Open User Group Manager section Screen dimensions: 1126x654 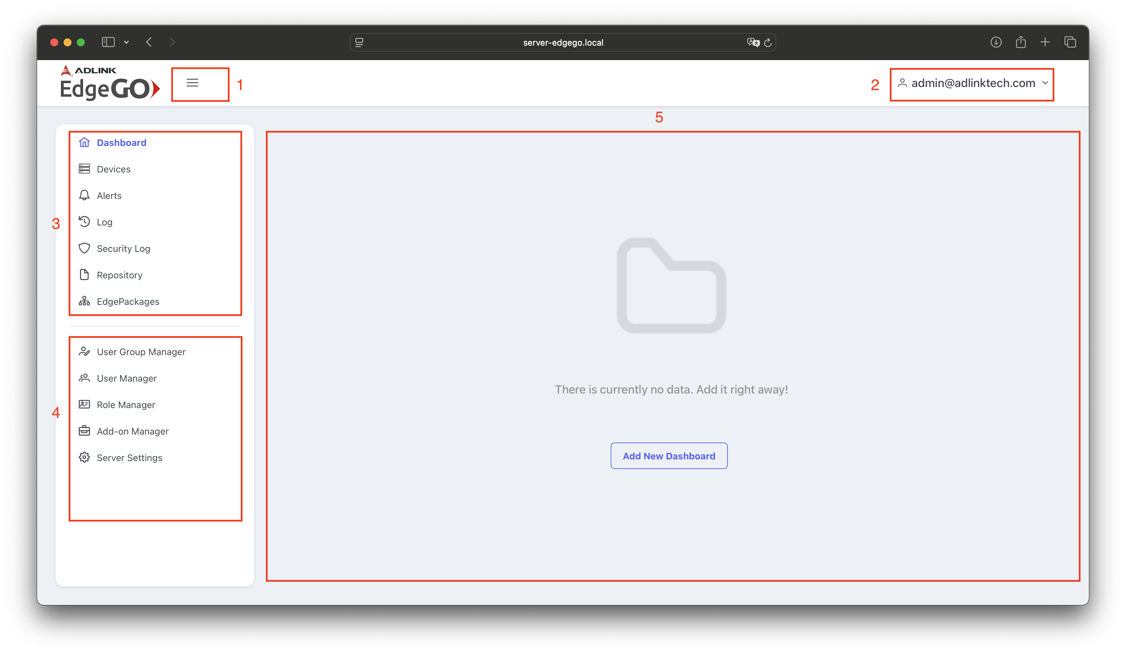141,351
